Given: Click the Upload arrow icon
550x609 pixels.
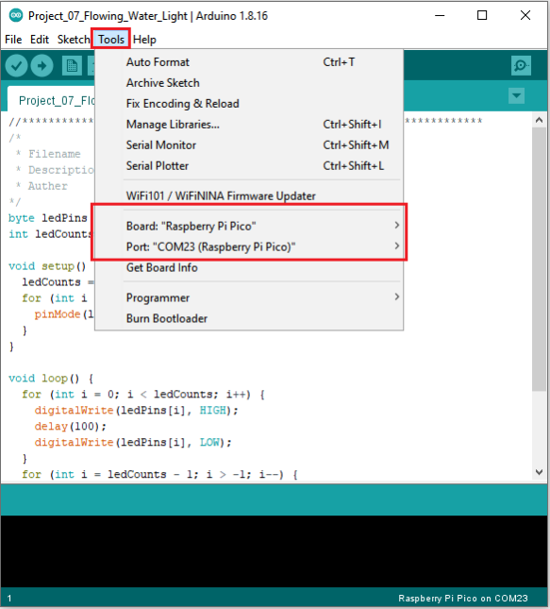Looking at the screenshot, I should [42, 66].
